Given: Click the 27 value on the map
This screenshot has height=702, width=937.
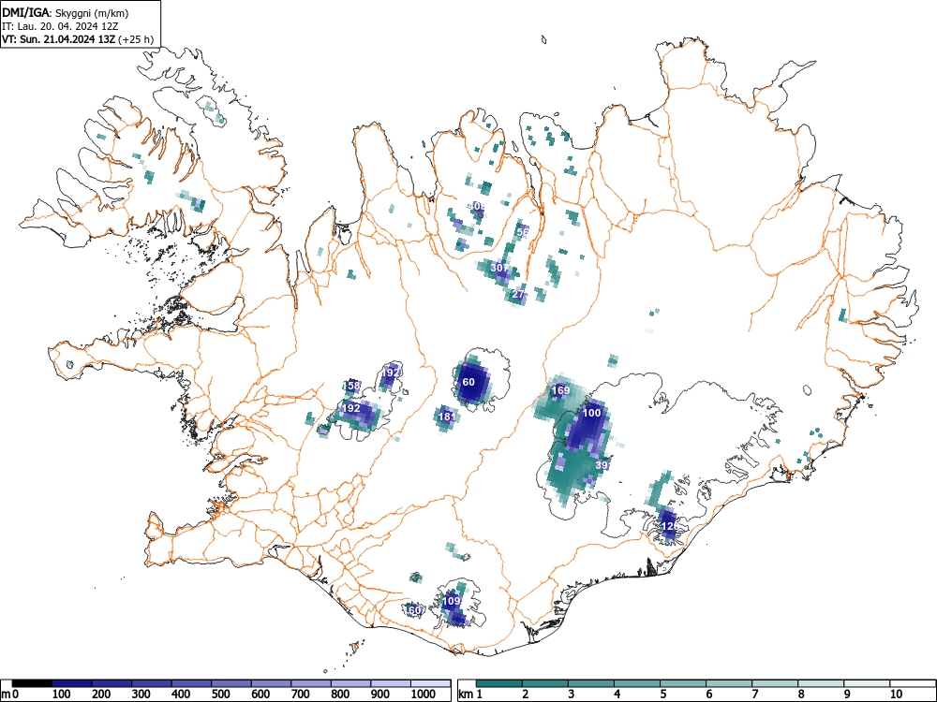Looking at the screenshot, I should coord(518,294).
